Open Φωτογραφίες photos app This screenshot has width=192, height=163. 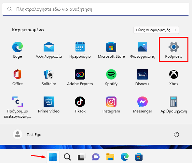(143, 50)
